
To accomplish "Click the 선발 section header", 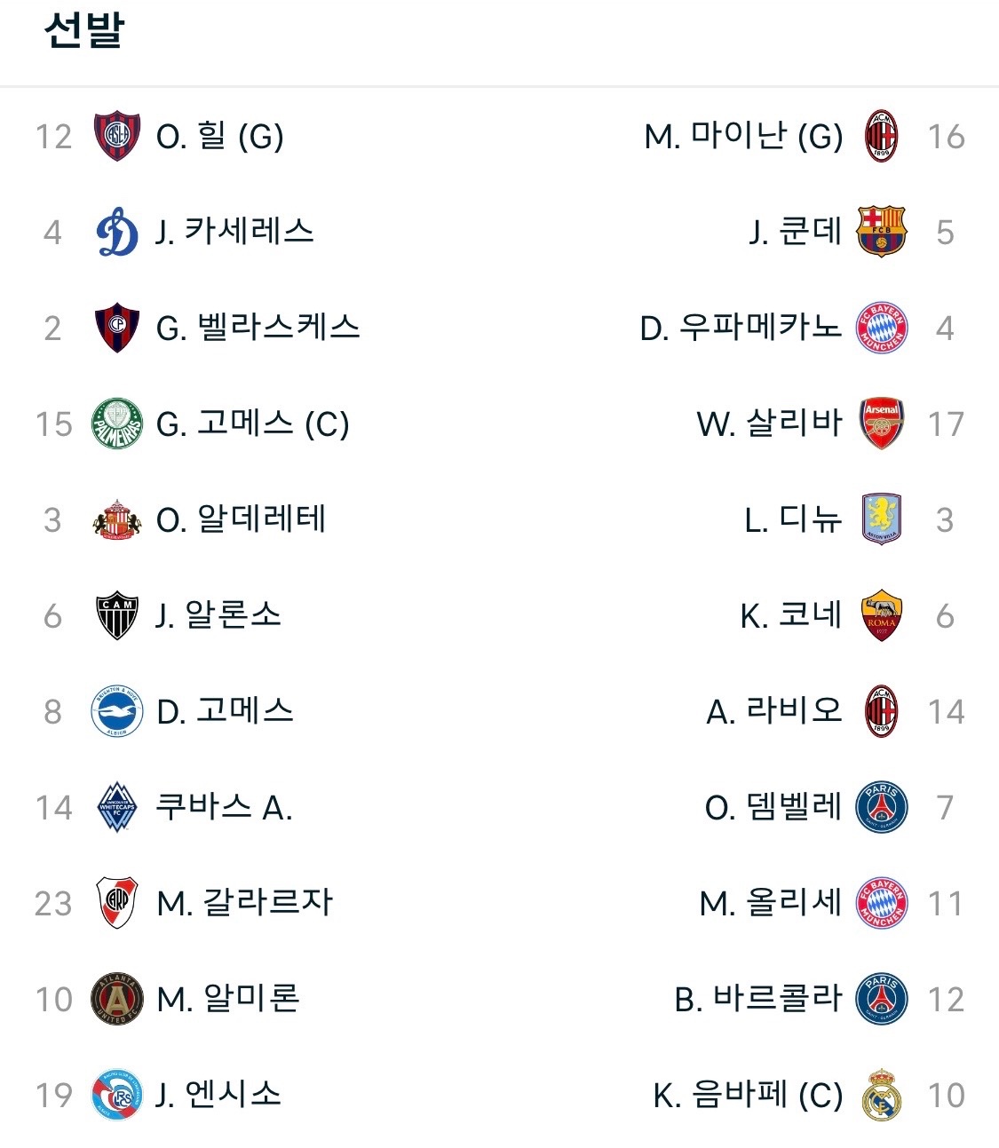I will (x=83, y=30).
